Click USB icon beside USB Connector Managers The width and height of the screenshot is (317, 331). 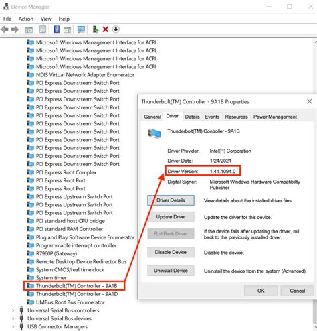[21, 326]
